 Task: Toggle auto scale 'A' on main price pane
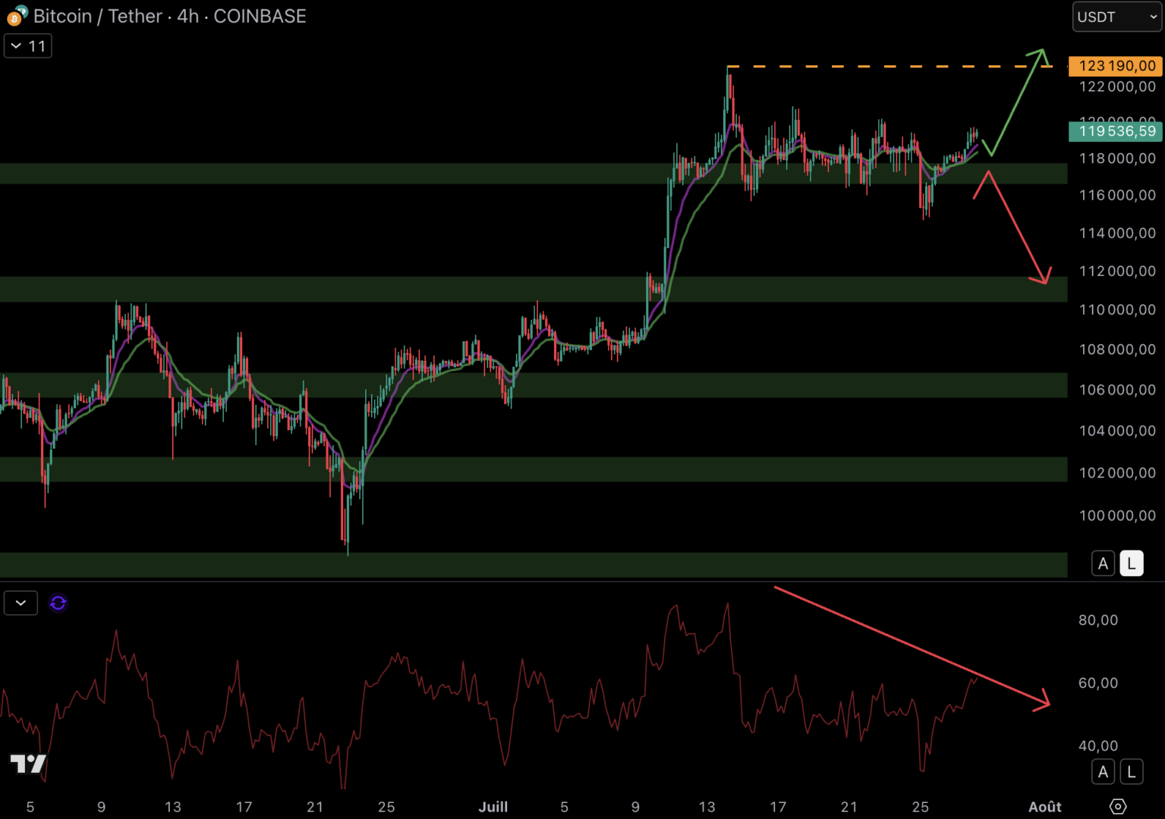point(1103,563)
